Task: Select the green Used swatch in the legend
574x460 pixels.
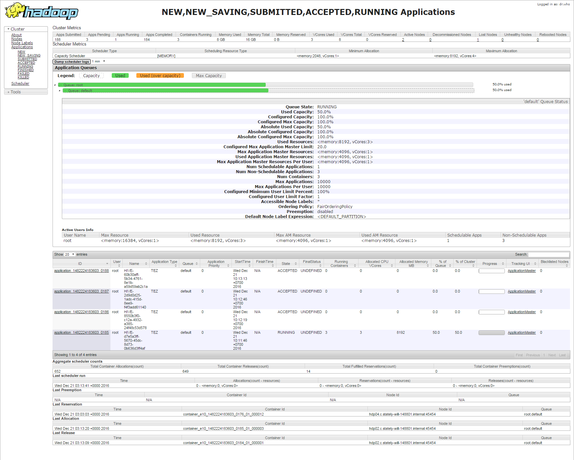Action: click(120, 75)
